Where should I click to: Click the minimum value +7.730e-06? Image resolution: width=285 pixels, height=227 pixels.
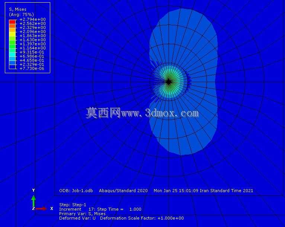pos(32,68)
